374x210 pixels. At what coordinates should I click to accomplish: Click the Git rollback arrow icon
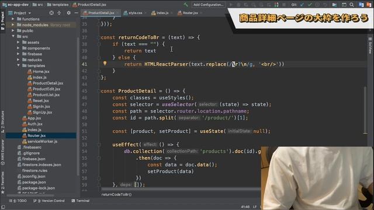click(x=325, y=5)
